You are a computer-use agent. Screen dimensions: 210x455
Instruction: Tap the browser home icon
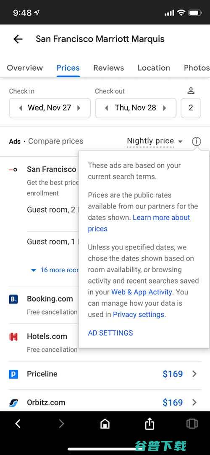tap(105, 424)
